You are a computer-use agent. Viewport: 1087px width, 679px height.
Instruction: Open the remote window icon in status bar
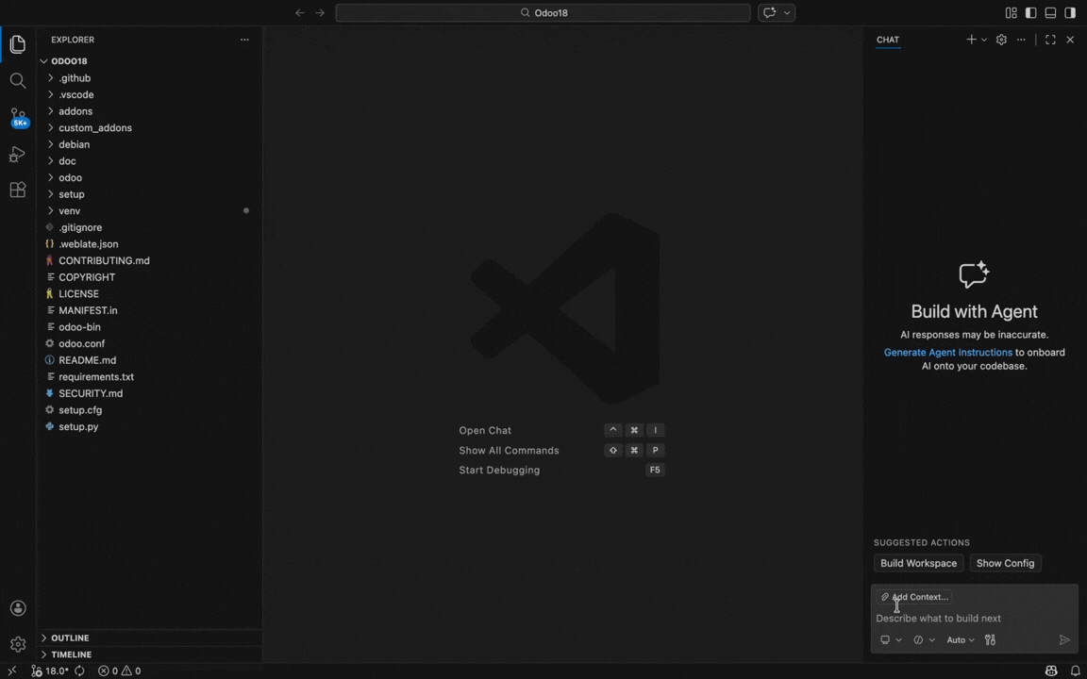[x=11, y=671]
